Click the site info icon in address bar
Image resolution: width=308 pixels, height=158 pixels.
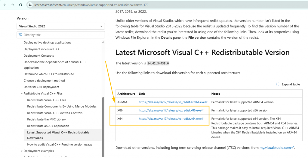pyautogui.click(x=29, y=5)
